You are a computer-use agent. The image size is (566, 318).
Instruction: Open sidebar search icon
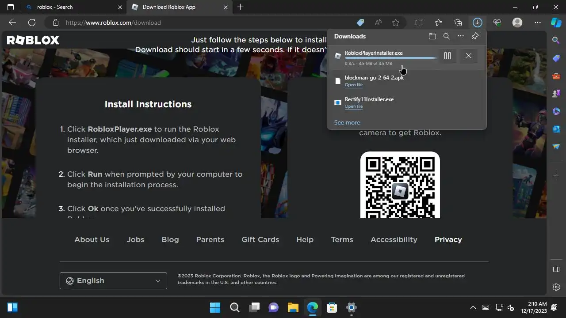[x=556, y=40]
